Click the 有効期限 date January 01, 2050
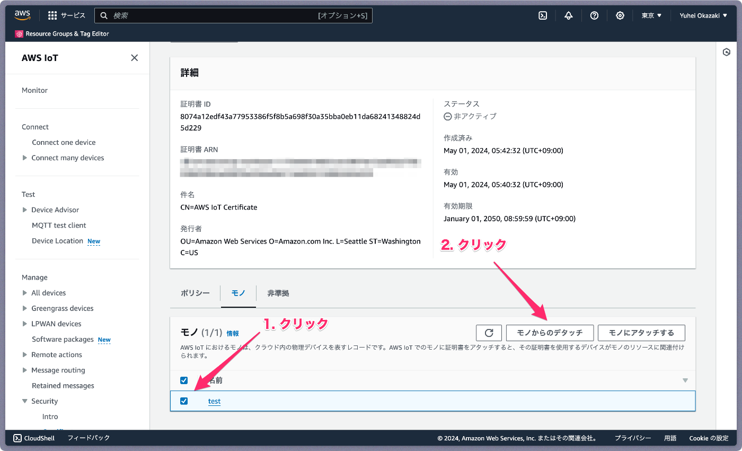The image size is (742, 451). pos(509,219)
